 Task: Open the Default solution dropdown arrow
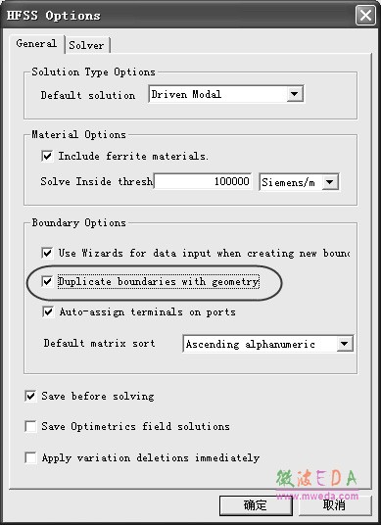click(x=295, y=94)
